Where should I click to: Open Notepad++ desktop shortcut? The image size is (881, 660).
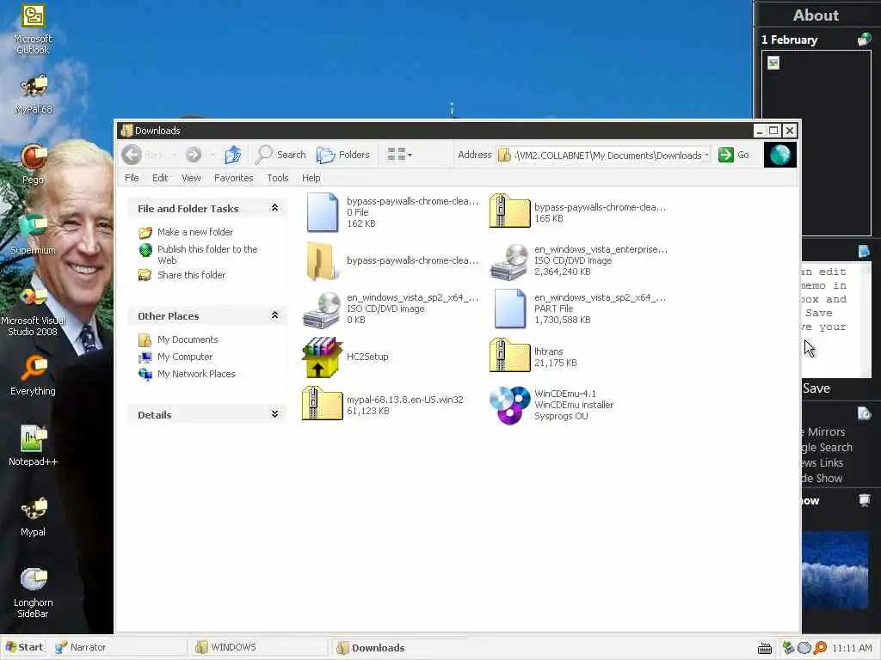(34, 446)
